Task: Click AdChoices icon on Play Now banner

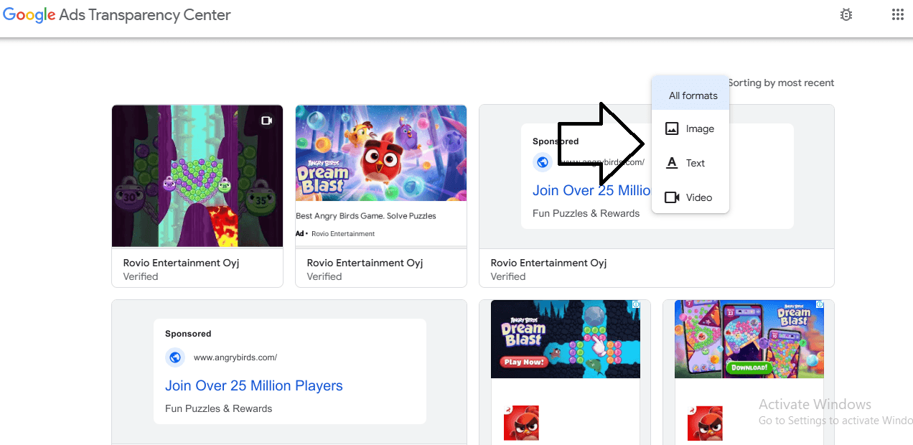Action: coord(635,305)
